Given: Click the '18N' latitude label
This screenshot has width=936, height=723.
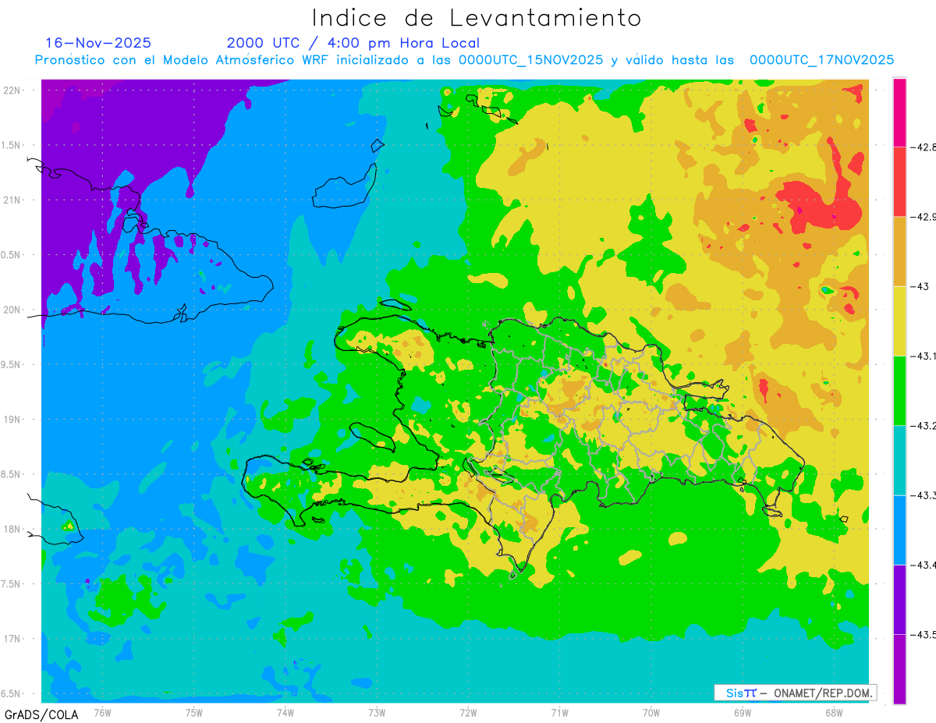Looking at the screenshot, I should point(12,529).
